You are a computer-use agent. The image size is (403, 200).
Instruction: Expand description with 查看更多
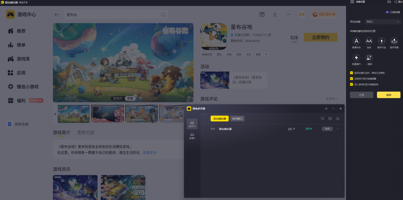[150, 153]
